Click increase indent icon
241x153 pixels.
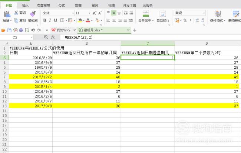pos(131,13)
